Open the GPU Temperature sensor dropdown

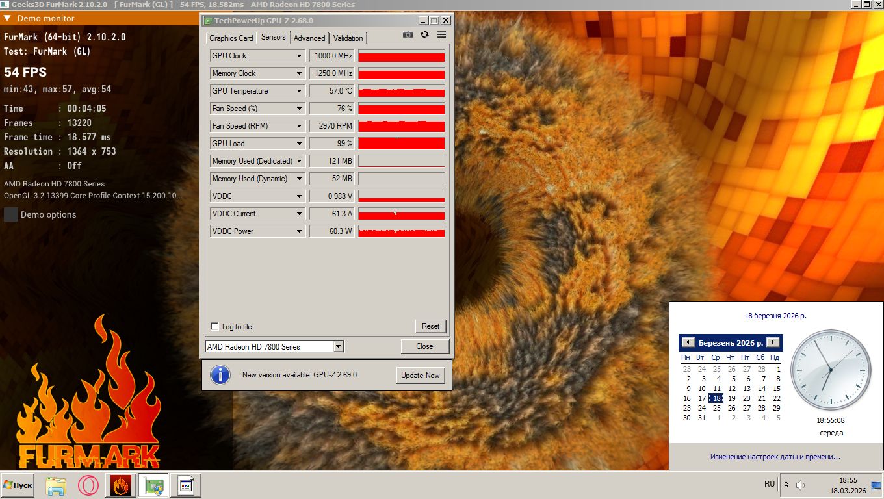300,91
